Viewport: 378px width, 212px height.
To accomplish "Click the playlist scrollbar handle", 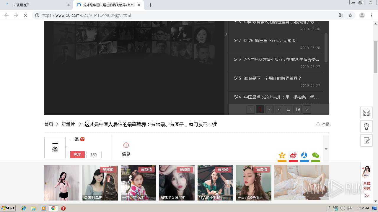I will pyautogui.click(x=326, y=47).
